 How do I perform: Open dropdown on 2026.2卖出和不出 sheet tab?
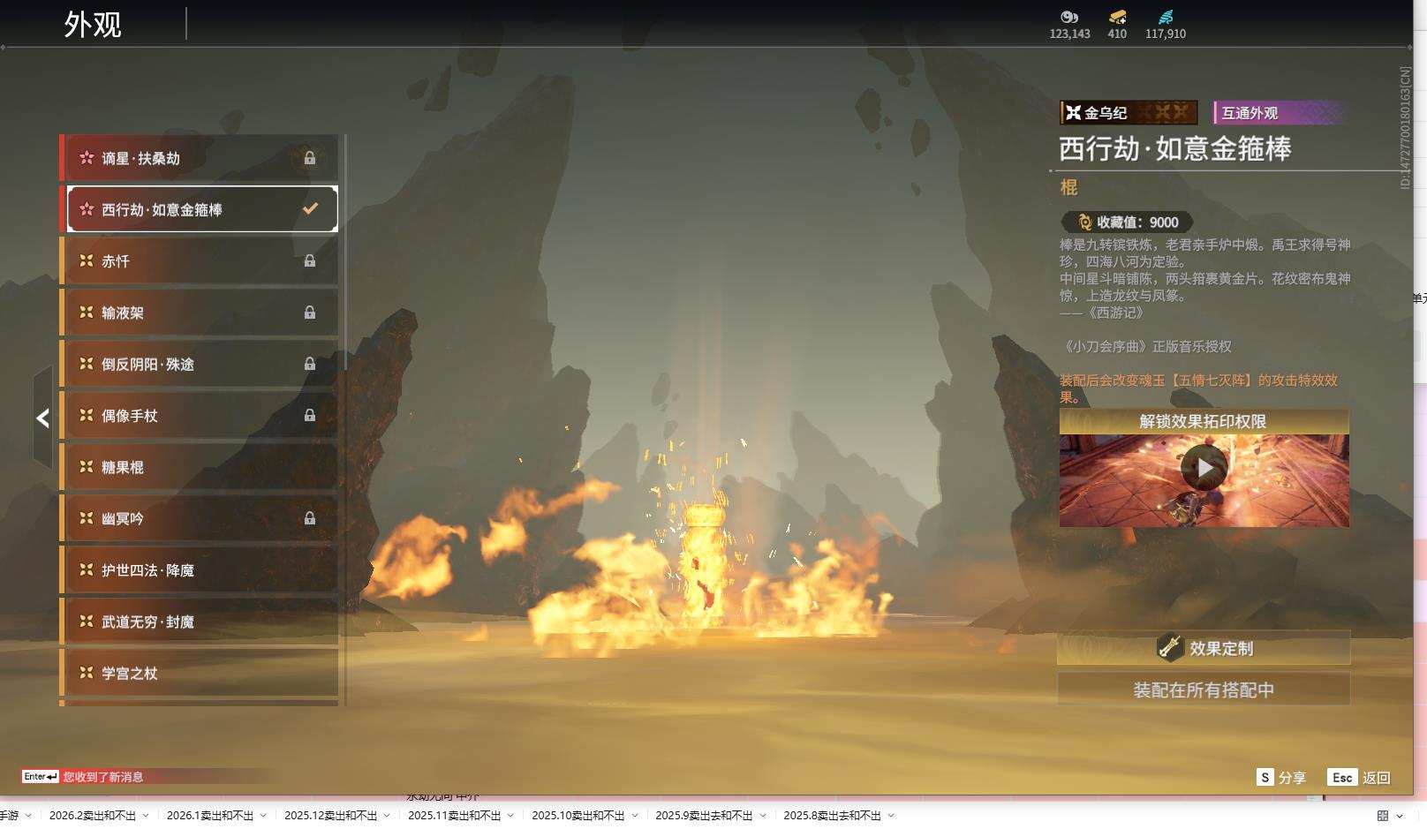click(x=146, y=816)
